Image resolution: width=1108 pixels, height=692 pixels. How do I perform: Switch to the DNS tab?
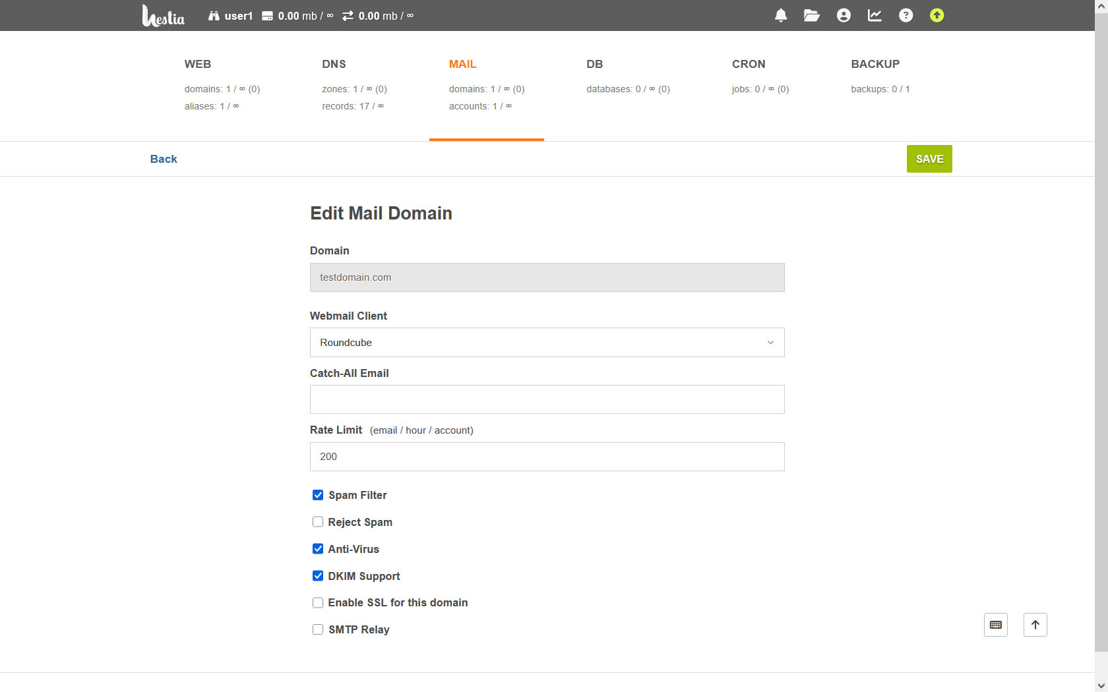(334, 64)
